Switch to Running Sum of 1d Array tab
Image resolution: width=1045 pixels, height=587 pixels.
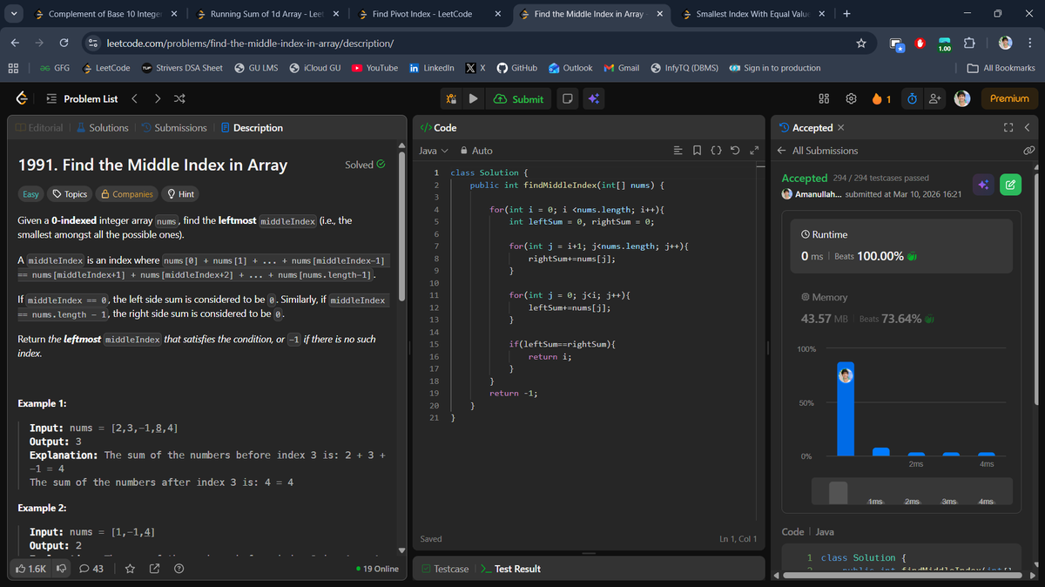point(266,14)
